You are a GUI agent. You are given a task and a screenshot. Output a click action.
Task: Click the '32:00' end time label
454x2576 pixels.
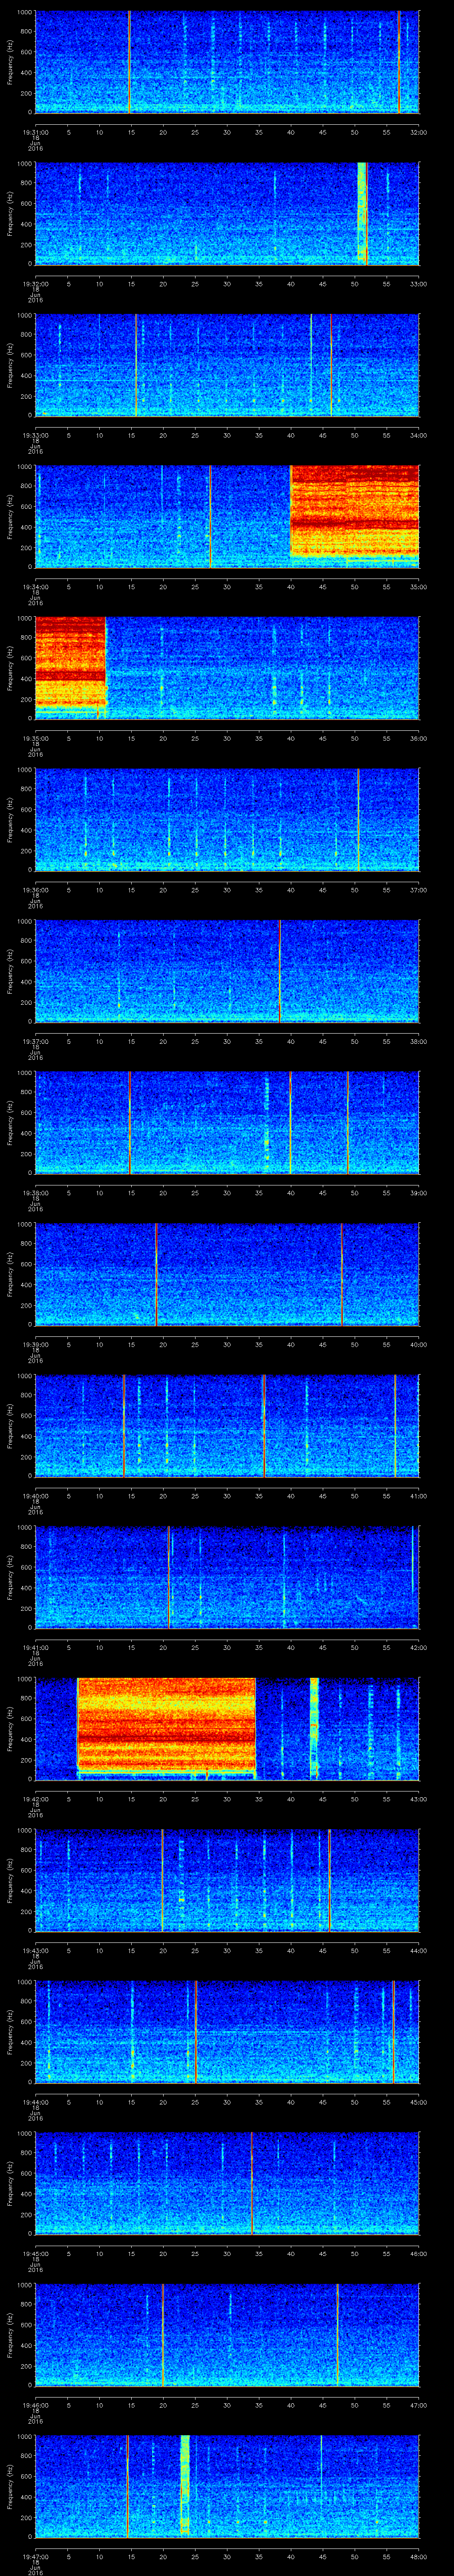[418, 132]
